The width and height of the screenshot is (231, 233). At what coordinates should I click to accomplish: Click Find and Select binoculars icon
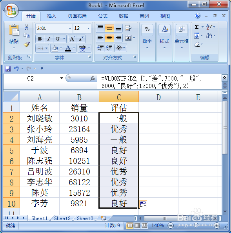(x=209, y=36)
